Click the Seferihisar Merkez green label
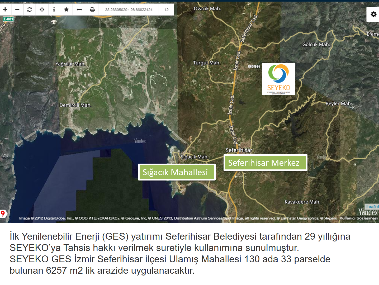The width and height of the screenshot is (379, 285). click(x=265, y=163)
